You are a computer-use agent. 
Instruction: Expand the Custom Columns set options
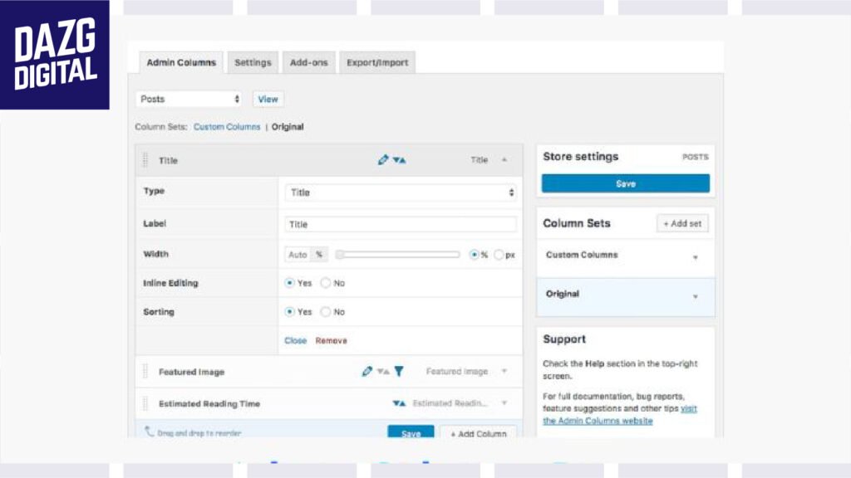pyautogui.click(x=696, y=257)
